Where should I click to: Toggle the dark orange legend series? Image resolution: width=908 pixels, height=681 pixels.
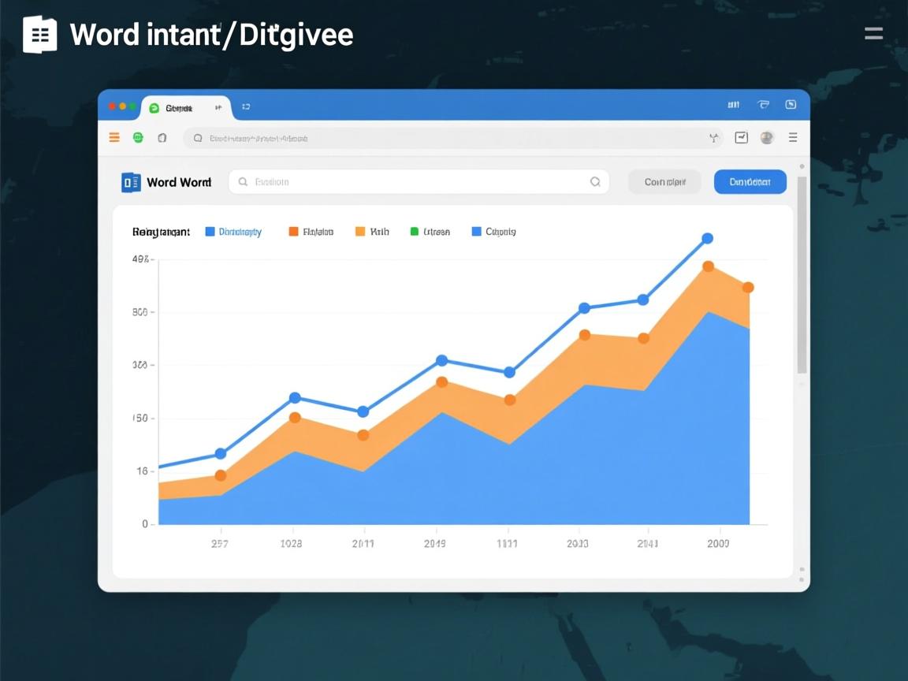pyautogui.click(x=311, y=232)
